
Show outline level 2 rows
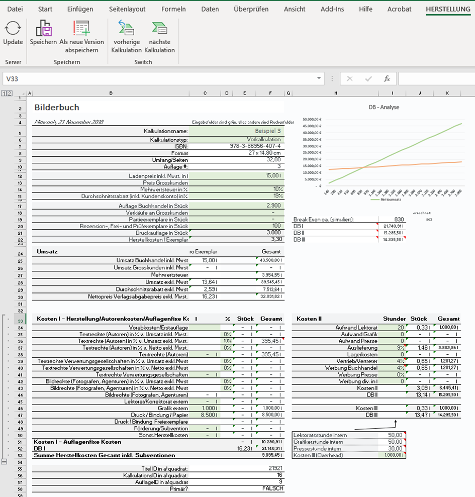point(9,93)
